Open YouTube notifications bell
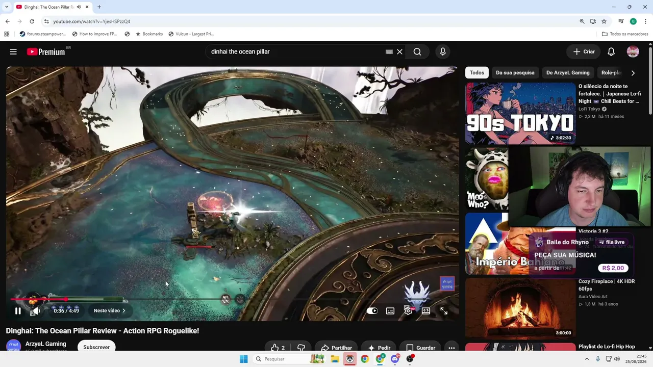The height and width of the screenshot is (367, 653). (x=611, y=51)
